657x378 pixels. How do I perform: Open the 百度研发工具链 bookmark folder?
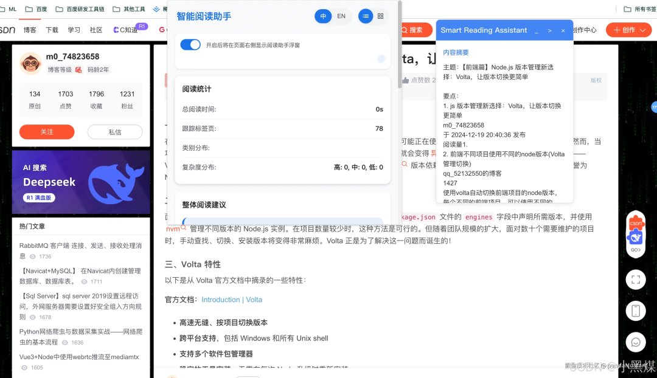click(80, 9)
